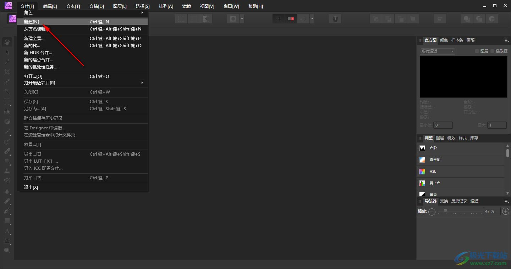Select the zoom magnifier tool
The height and width of the screenshot is (269, 511).
click(x=7, y=251)
